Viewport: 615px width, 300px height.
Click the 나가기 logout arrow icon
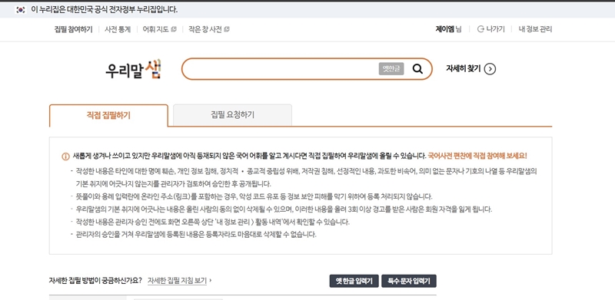coord(480,29)
